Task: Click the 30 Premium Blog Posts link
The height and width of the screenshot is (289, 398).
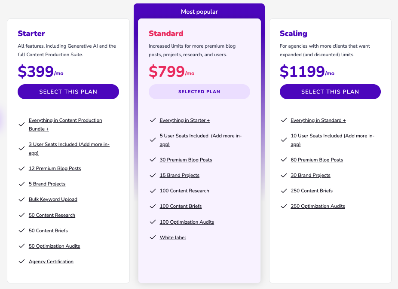Action: tap(186, 160)
